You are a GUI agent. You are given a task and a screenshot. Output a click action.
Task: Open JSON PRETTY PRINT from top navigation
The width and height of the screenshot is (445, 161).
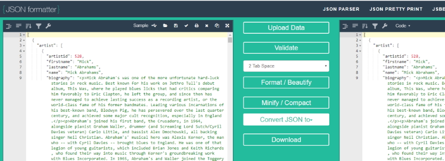pos(396,9)
